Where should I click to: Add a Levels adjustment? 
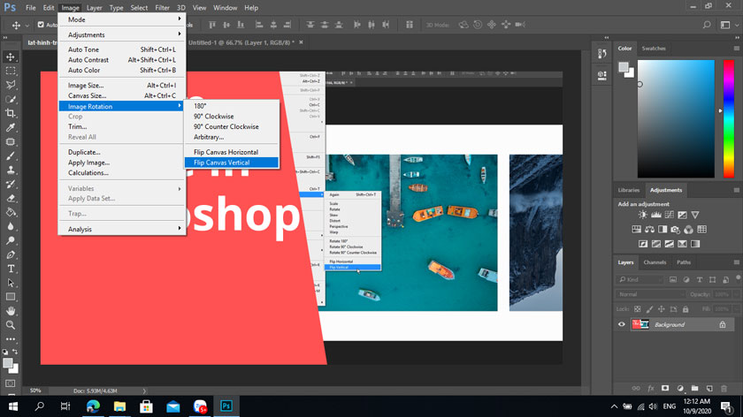click(x=655, y=215)
